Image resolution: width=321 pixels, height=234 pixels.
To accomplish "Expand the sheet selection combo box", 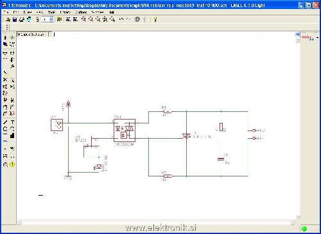I will pos(48,20).
